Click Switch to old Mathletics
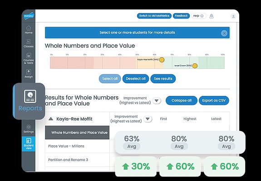The height and width of the screenshot is (181, 261). [154, 16]
